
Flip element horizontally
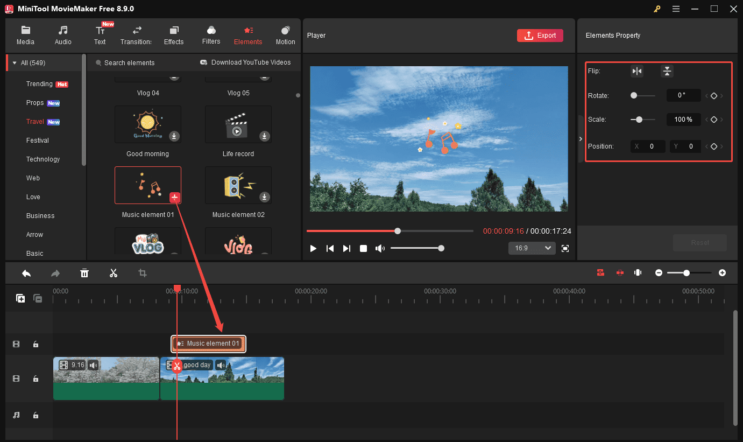click(637, 71)
